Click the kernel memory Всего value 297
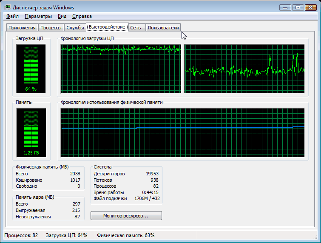The image size is (321, 243). click(x=77, y=204)
